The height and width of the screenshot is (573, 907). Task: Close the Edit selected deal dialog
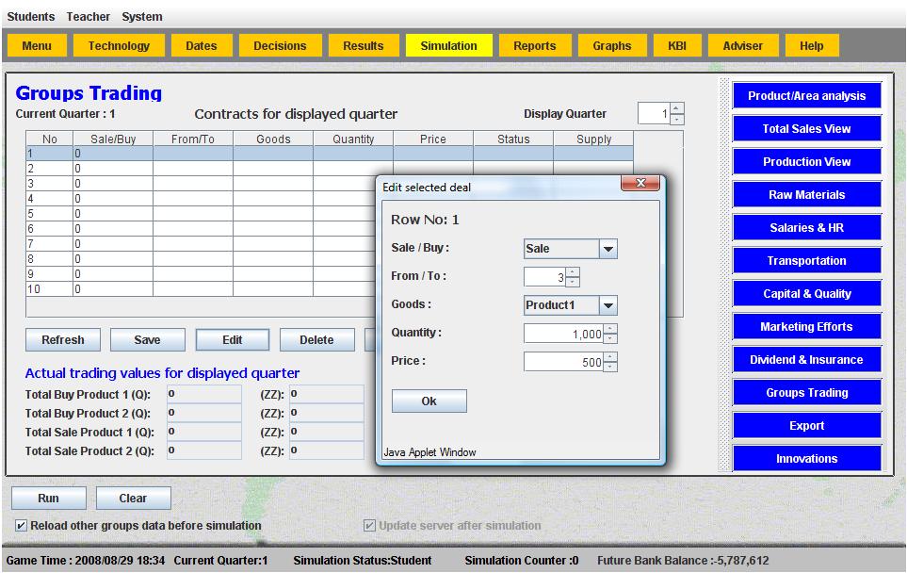coord(640,185)
